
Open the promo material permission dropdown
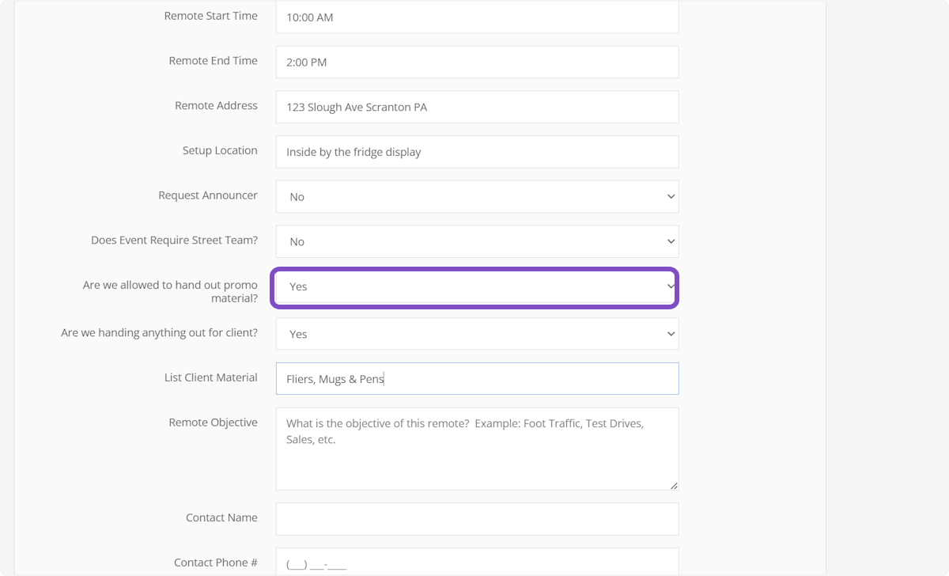click(475, 287)
